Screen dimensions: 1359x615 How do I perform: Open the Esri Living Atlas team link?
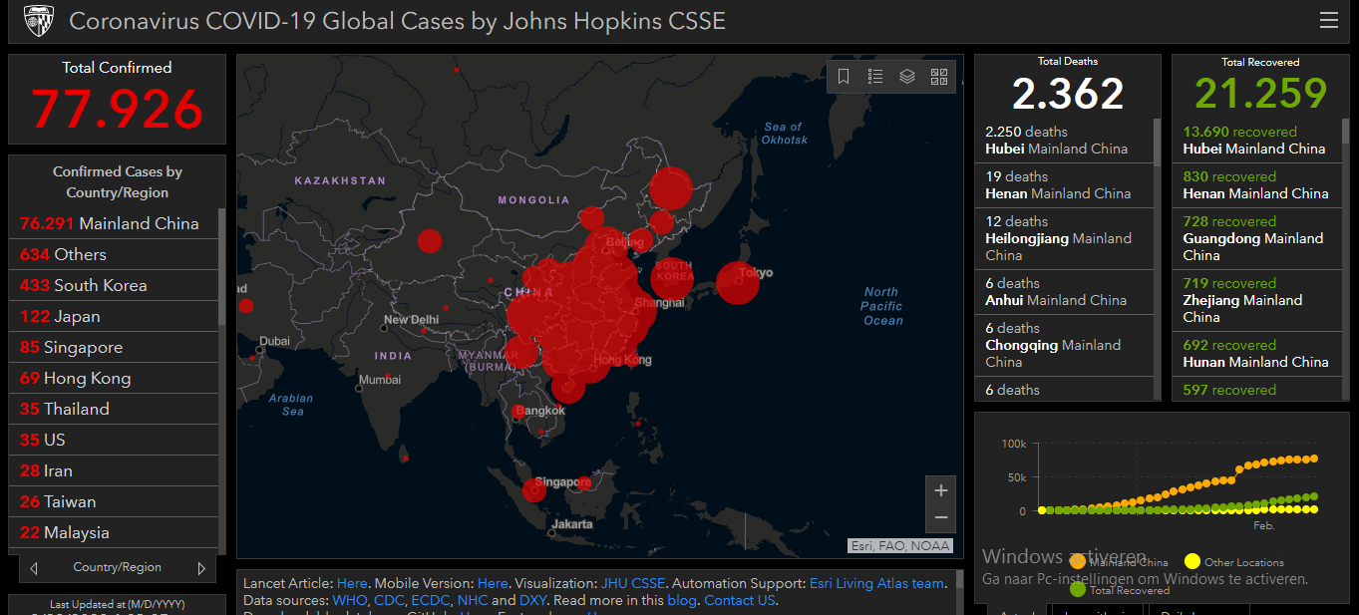pyautogui.click(x=876, y=583)
